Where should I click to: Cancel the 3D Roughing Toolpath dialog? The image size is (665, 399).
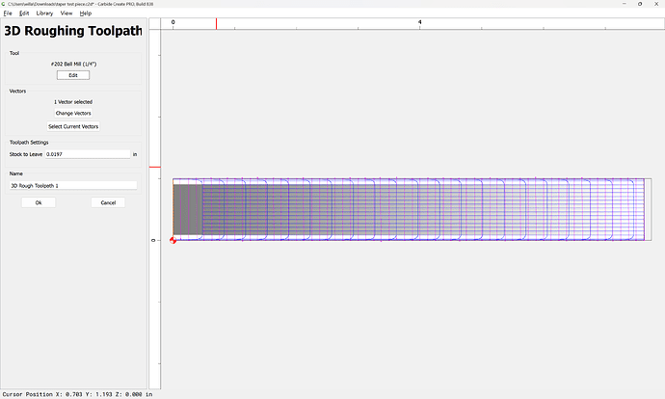coord(108,202)
